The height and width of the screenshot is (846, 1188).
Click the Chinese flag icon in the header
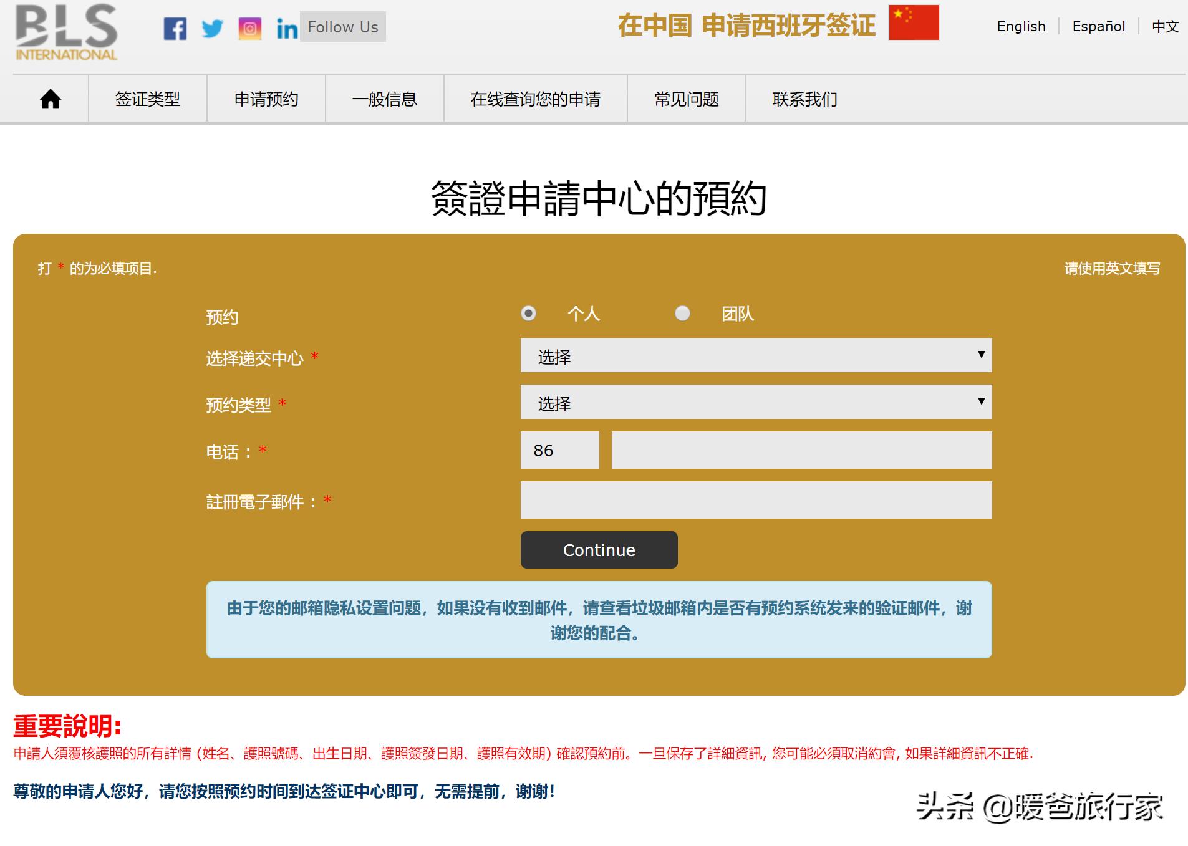pyautogui.click(x=913, y=24)
